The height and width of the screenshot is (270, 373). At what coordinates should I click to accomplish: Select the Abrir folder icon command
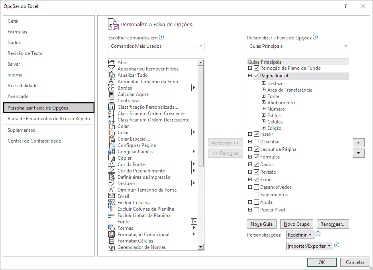[111, 62]
